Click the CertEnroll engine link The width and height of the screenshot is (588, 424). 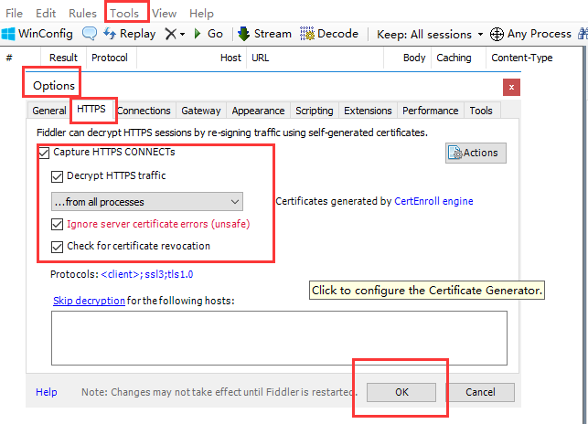pyautogui.click(x=433, y=201)
